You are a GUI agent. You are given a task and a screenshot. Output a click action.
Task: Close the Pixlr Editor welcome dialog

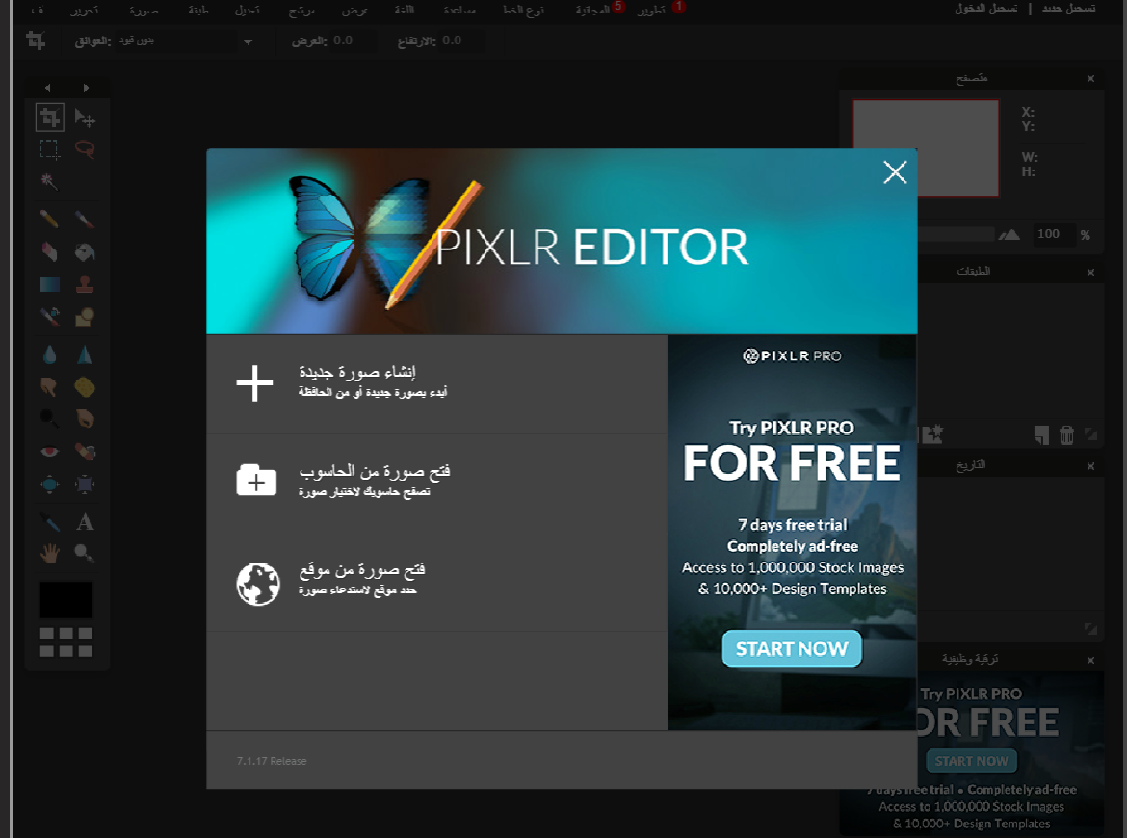tap(895, 172)
